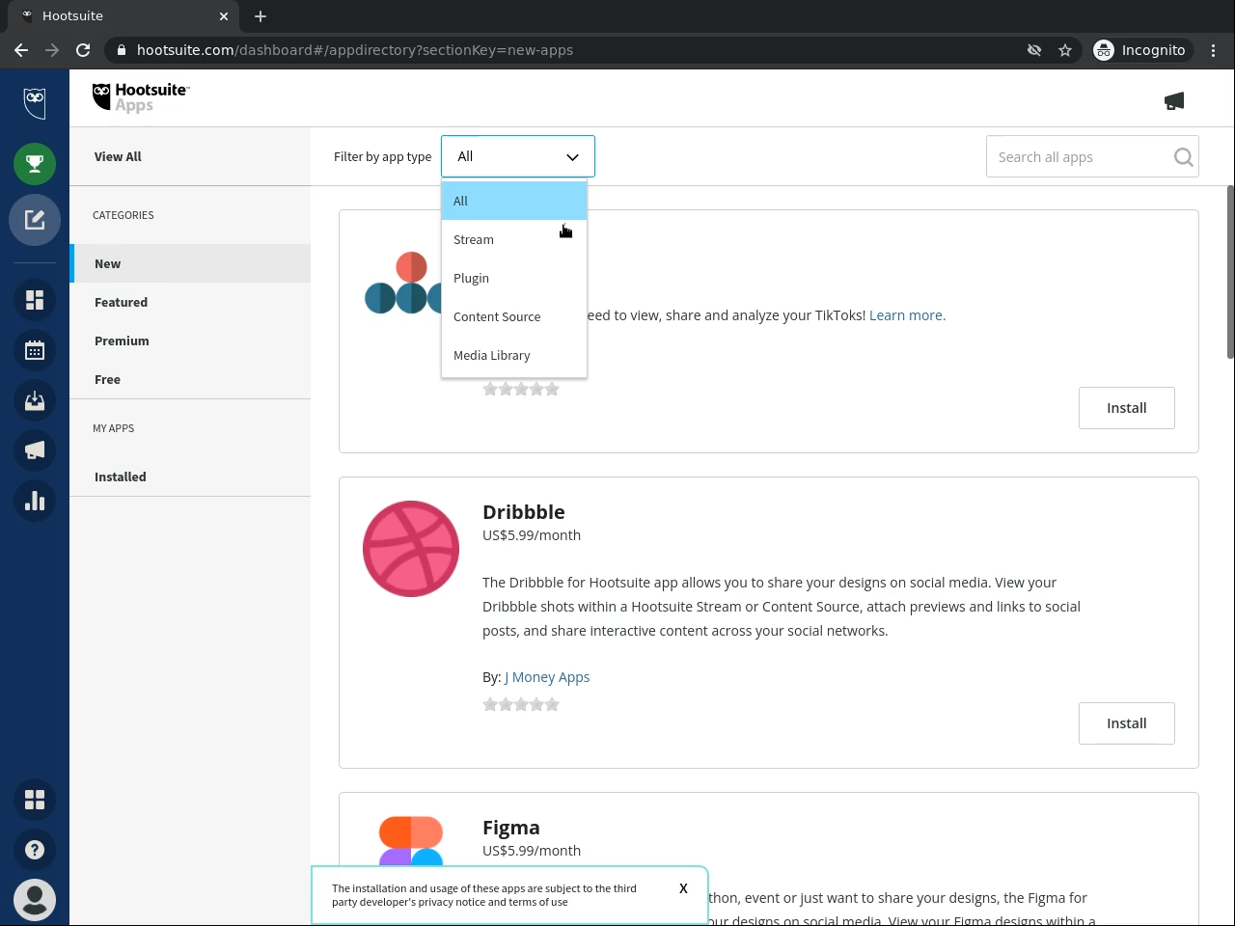
Task: Click the Dribbble app logo
Action: pyautogui.click(x=411, y=549)
